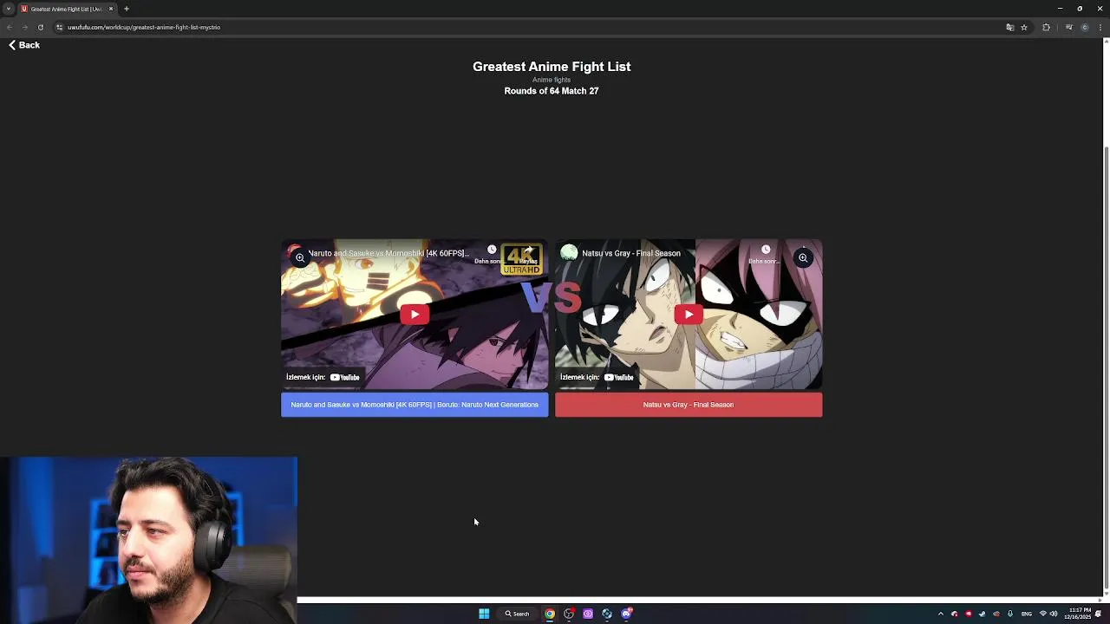Viewport: 1110px width, 624px height.
Task: Navigate forward in browser history
Action: (24, 27)
